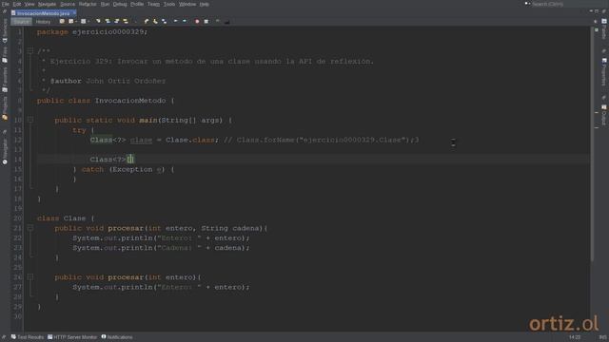The width and height of the screenshot is (609, 342).
Task: Click the previous bookmark icon
Action: pyautogui.click(x=146, y=21)
